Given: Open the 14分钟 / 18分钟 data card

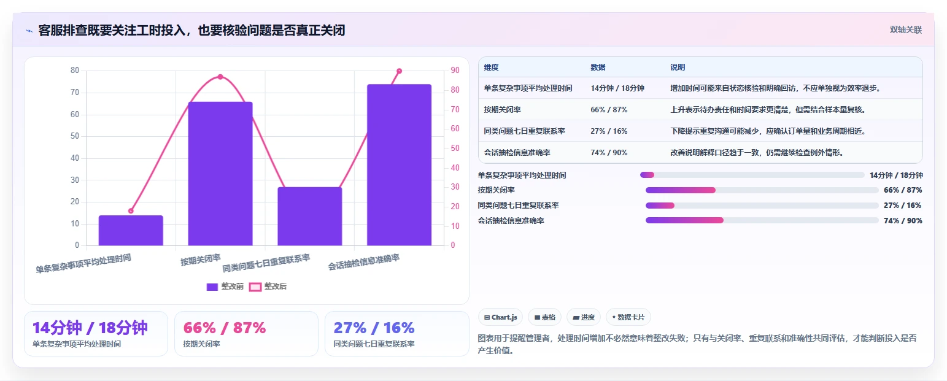Looking at the screenshot, I should pos(96,334).
